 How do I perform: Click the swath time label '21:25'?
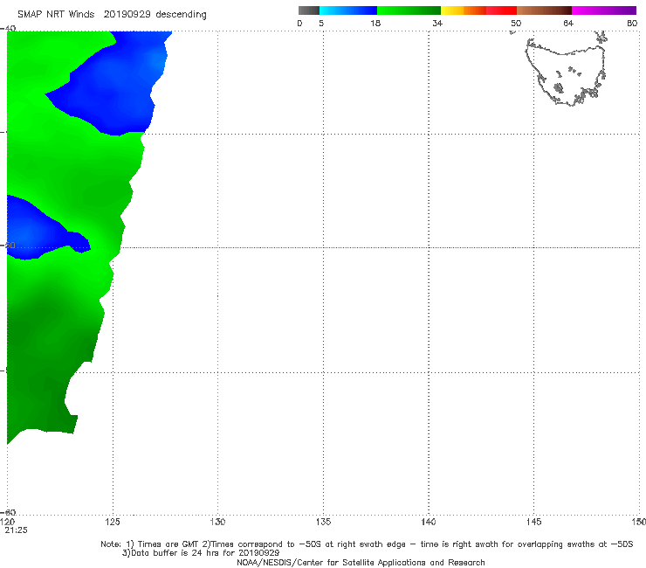[x=16, y=530]
